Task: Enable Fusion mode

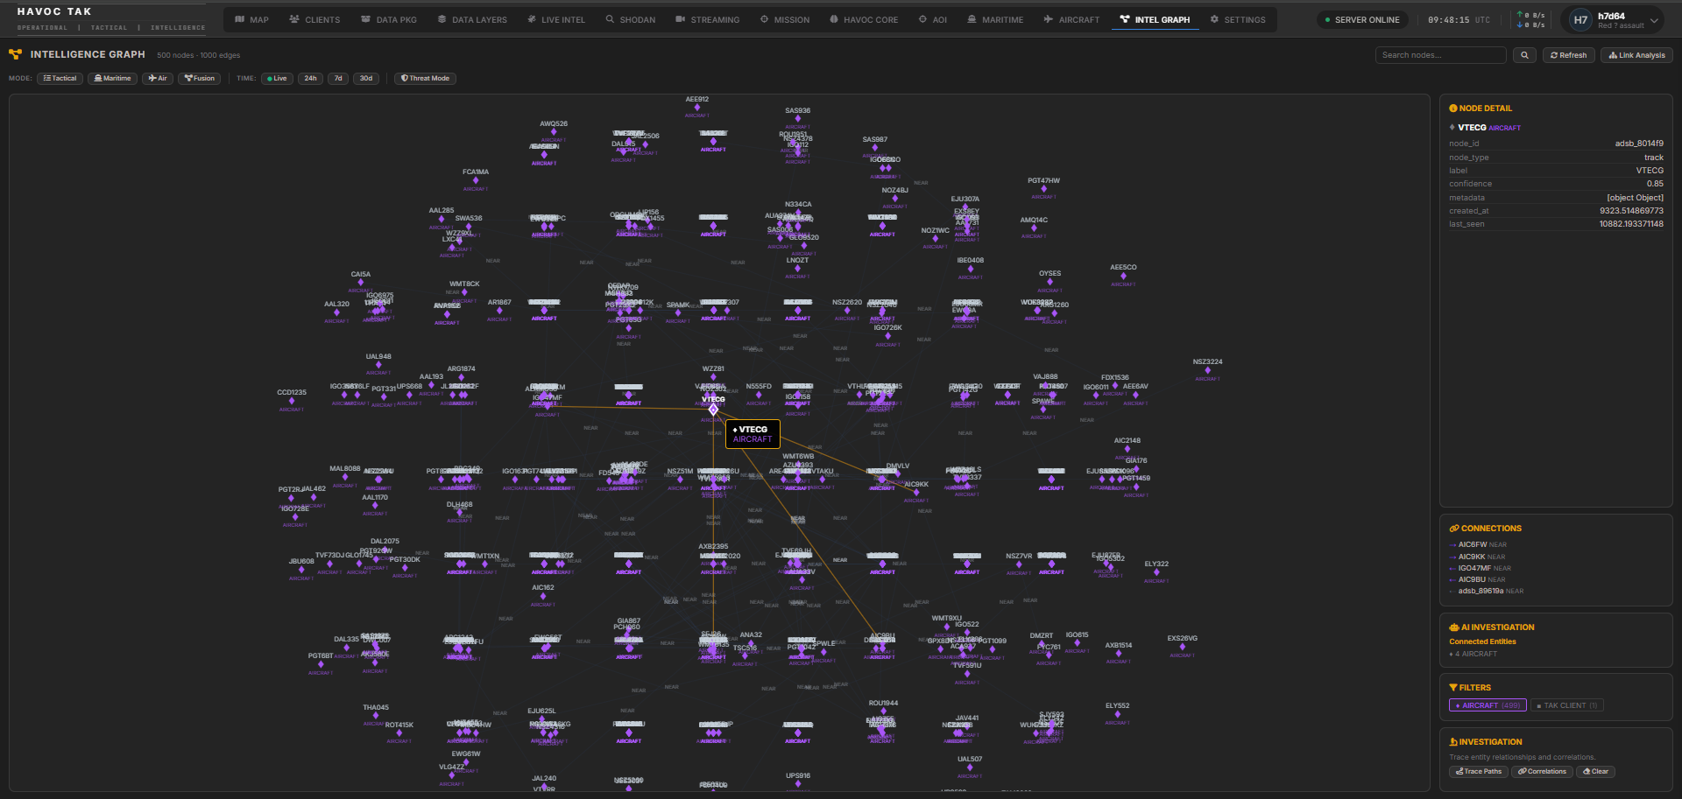Action: pos(200,79)
